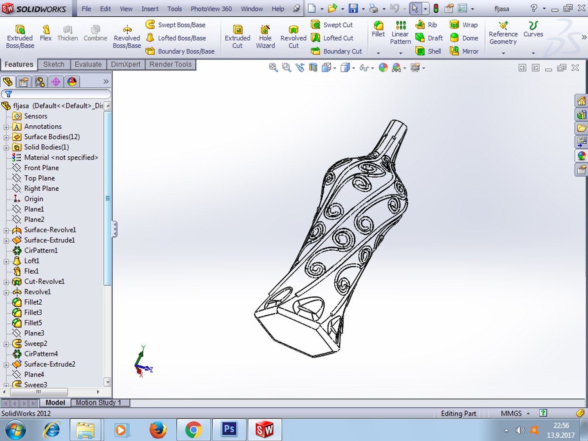Click the feature tree vertical scrollbar
588x441 pixels.
coord(108,198)
